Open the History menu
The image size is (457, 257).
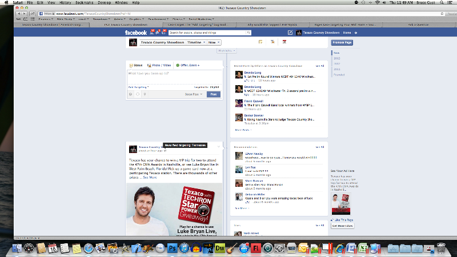[65, 2]
